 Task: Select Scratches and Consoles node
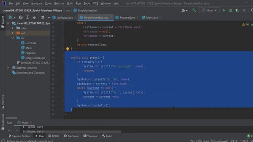coord(28,73)
